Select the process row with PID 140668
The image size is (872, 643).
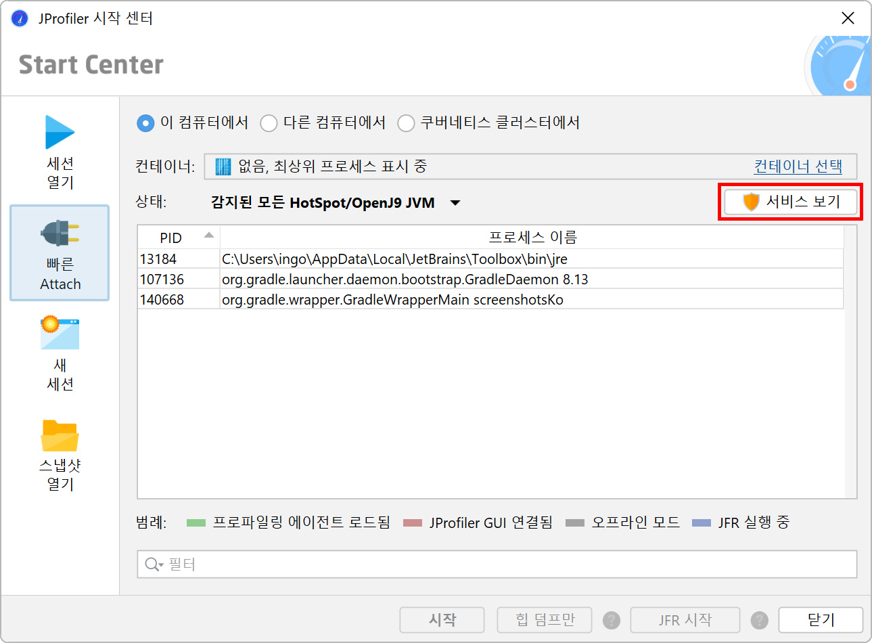490,300
